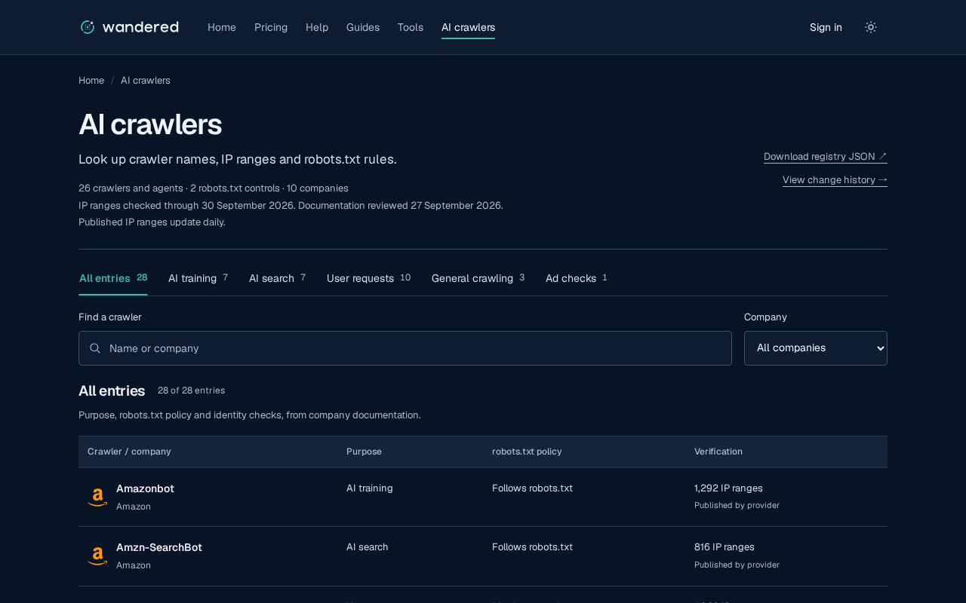Click the 28 of 28 entries count
The width and height of the screenshot is (966, 603).
[191, 390]
